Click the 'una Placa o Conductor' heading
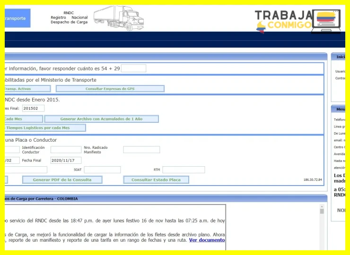Image resolution: width=350 pixels, height=255 pixels. pos(31,140)
